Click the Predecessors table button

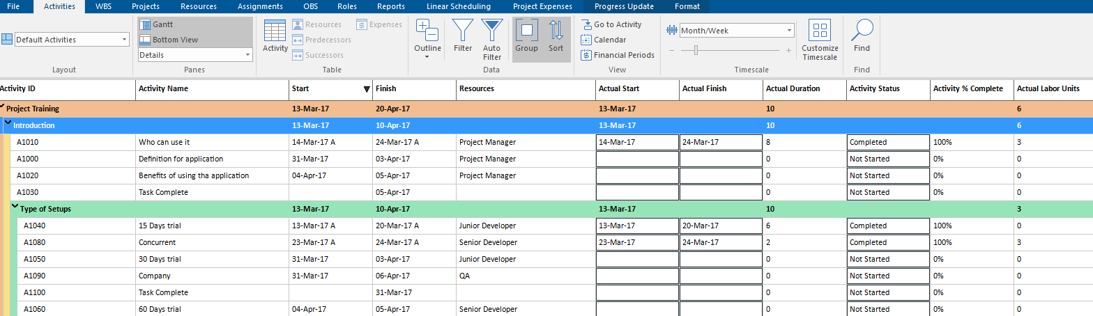pos(321,40)
